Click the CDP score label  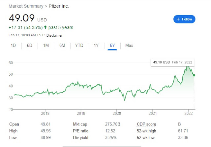146,124
